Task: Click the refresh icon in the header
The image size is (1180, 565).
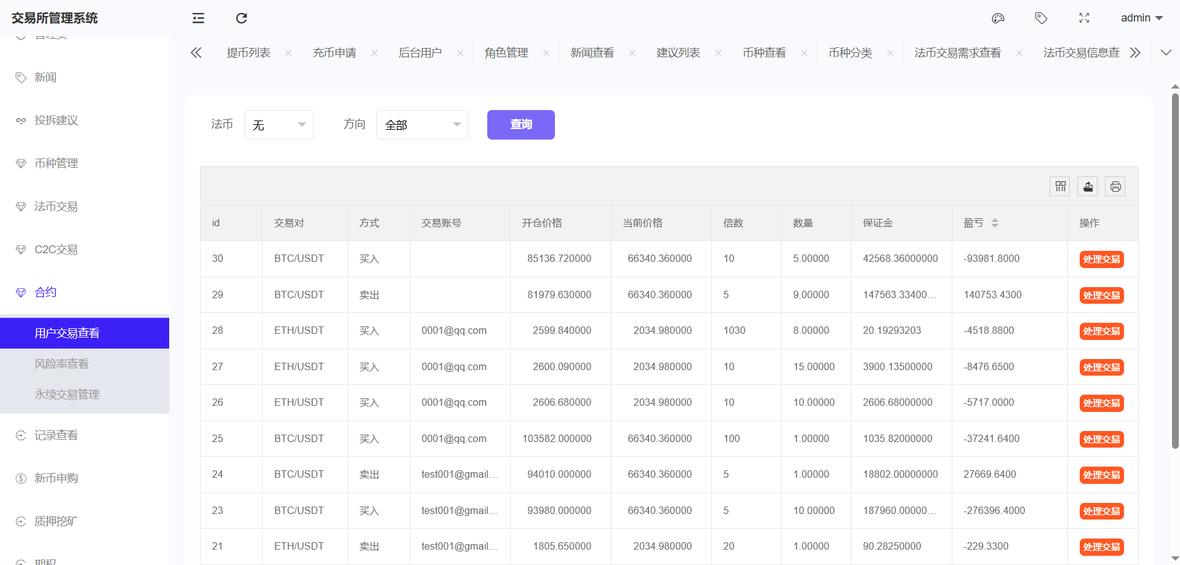Action: 241,18
